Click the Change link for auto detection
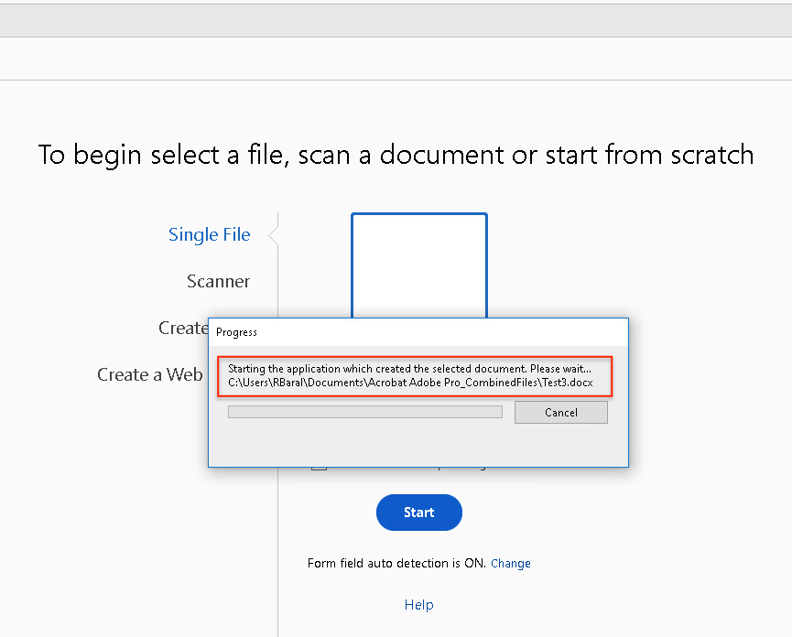 (x=510, y=564)
